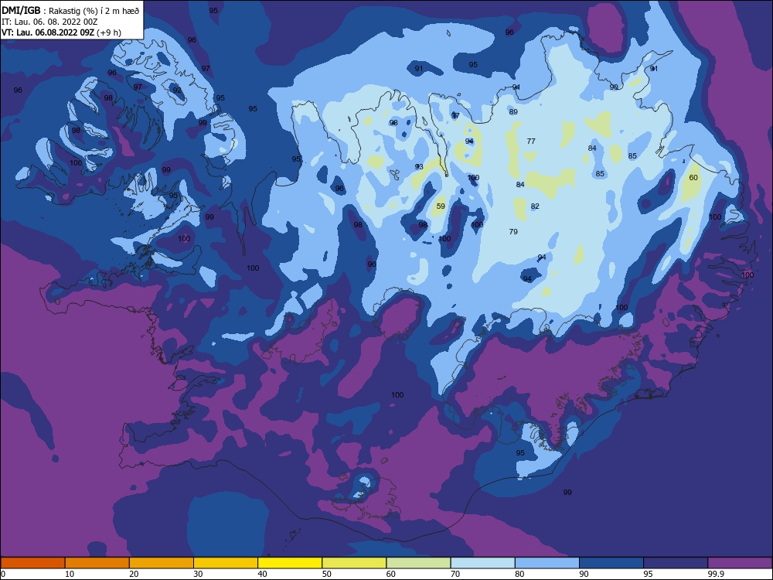Select the 10–20 orange legend swatch
The image size is (773, 580).
point(97,563)
